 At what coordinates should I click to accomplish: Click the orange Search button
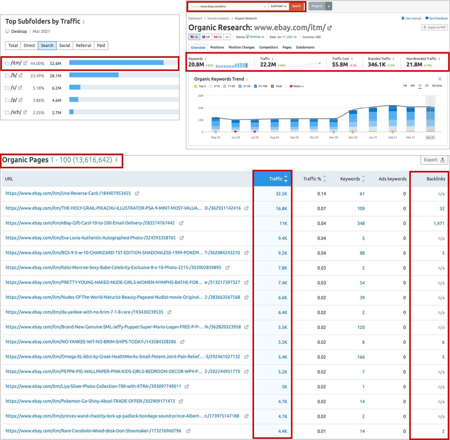[x=297, y=6]
